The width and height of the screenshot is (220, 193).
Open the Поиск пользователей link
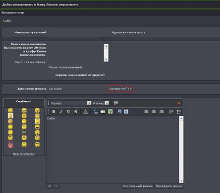click(x=65, y=67)
